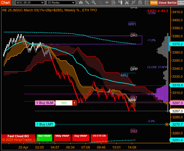Select the crosshair cursor icon
Image resolution: width=184 pixels, height=151 pixels.
[x=107, y=2]
